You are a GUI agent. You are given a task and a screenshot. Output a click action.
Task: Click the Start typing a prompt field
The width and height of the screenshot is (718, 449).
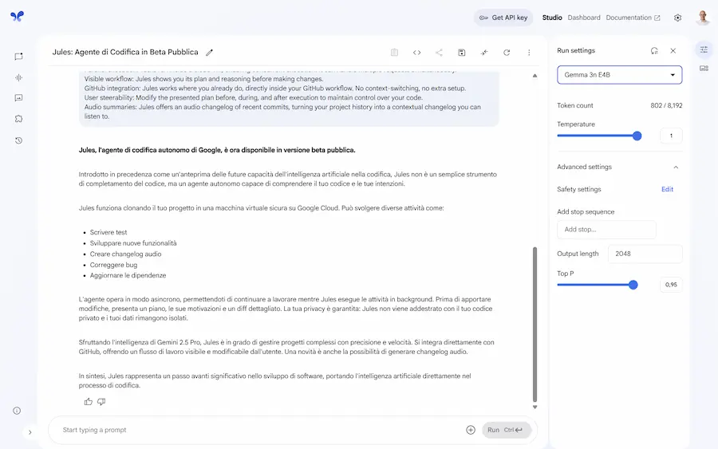[261, 430]
